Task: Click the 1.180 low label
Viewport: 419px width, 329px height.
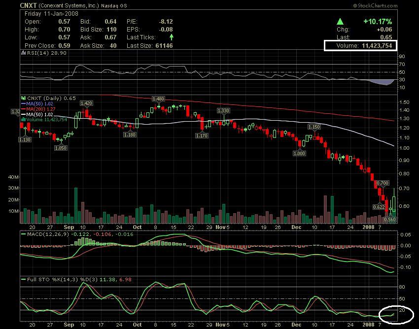Action: tap(130, 134)
